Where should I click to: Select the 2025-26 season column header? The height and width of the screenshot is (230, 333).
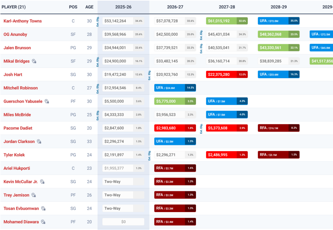point(123,7)
